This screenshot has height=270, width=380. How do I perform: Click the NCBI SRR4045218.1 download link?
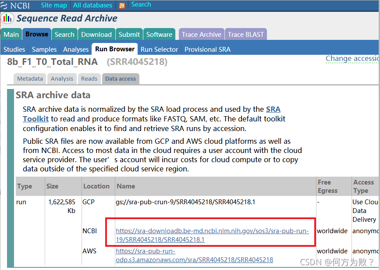coord(212,235)
